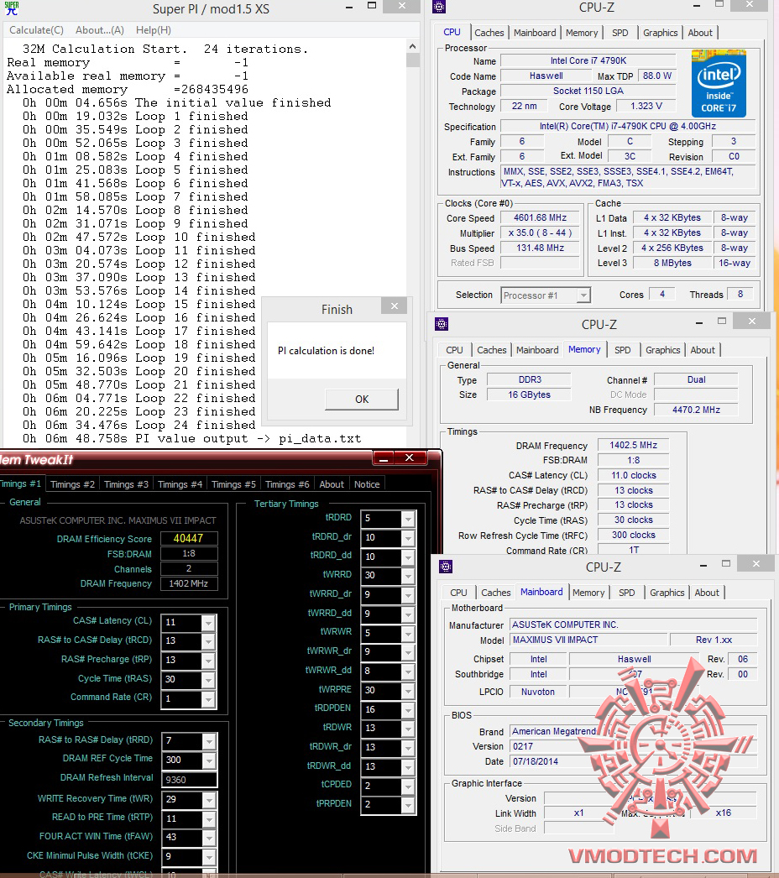
Task: Open the Notice tab in Mem TweakIt
Action: pyautogui.click(x=367, y=484)
